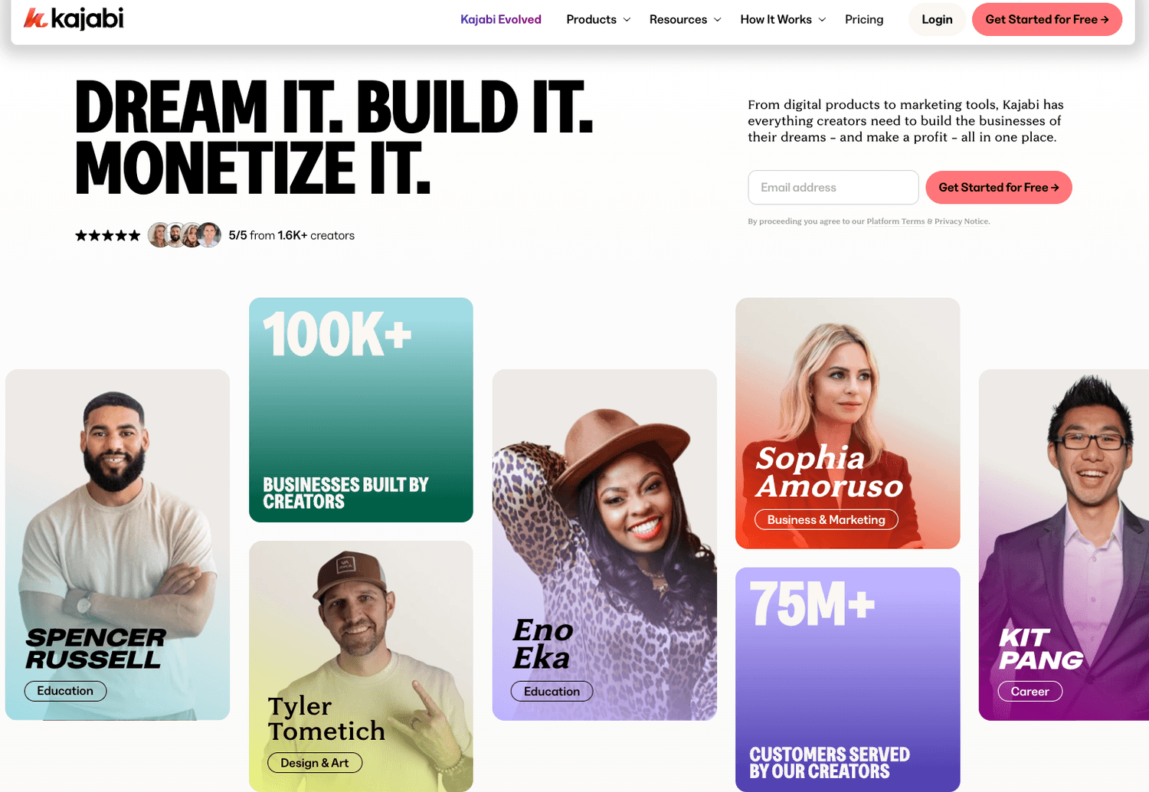Open Kajabi Evolved in navigation
Screen dimensions: 1149x792
(501, 19)
